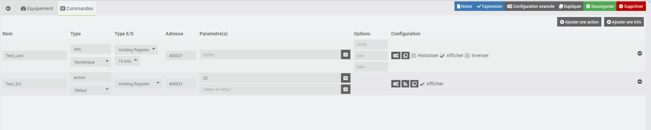Test the Test_Ecr command via RSS icon
The height and width of the screenshot is (130, 651).
tap(405, 84)
